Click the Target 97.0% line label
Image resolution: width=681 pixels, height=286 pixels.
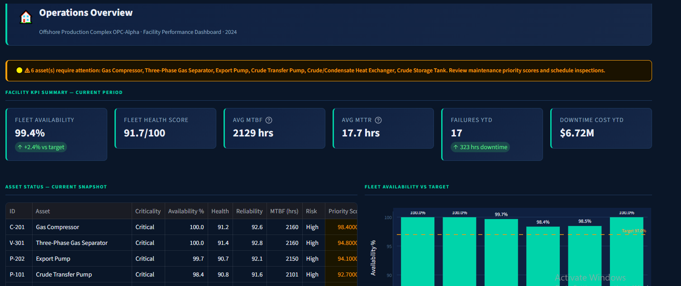point(634,231)
